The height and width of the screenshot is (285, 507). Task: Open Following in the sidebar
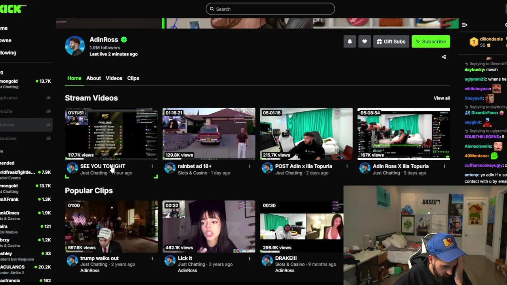pyautogui.click(x=8, y=53)
